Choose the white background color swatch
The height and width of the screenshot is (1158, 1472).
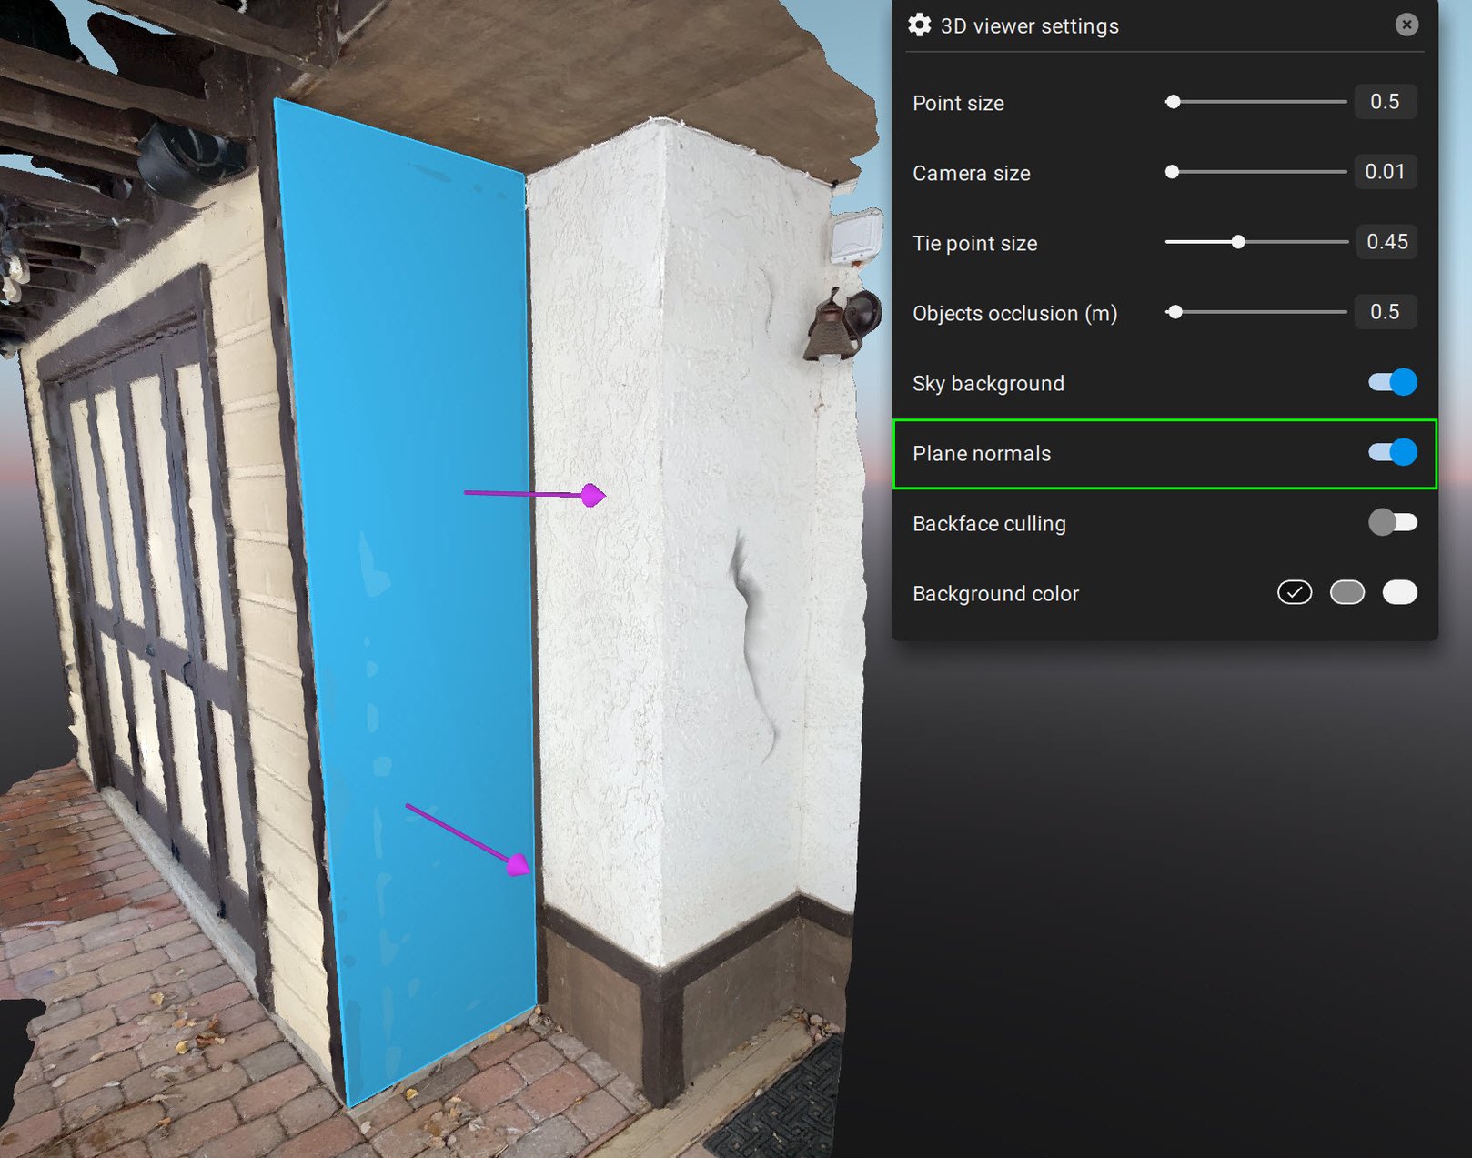tap(1399, 593)
